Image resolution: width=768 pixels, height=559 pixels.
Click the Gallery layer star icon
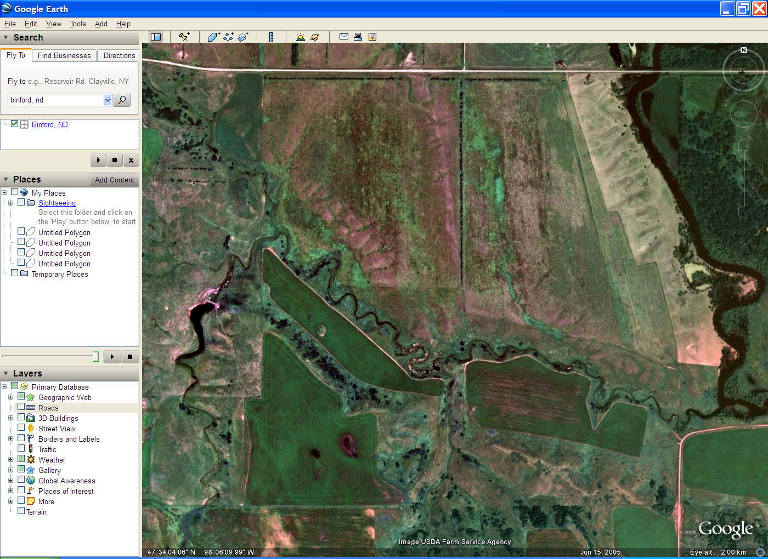tap(31, 470)
